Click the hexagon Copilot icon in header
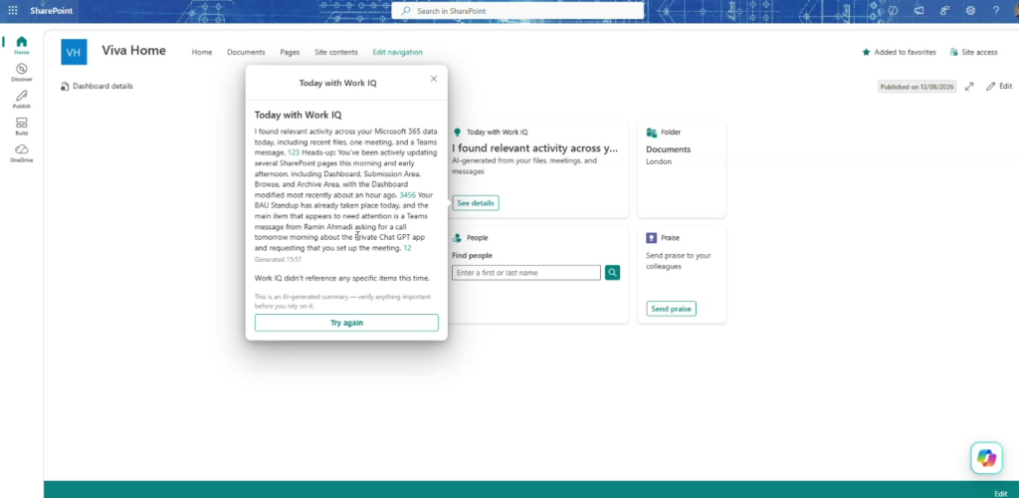The height and width of the screenshot is (498, 1019). (893, 10)
